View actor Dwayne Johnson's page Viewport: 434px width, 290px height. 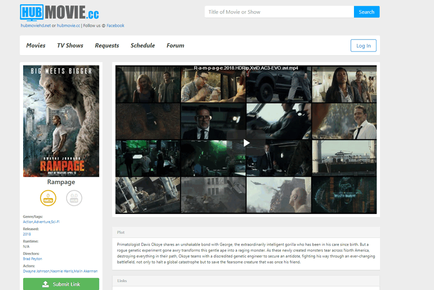36,271
